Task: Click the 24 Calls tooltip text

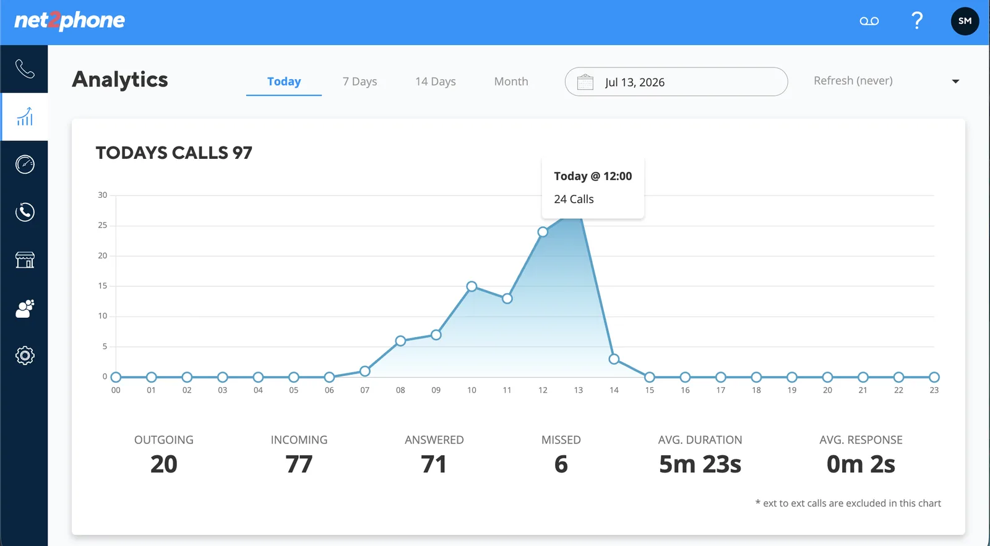Action: click(x=574, y=199)
